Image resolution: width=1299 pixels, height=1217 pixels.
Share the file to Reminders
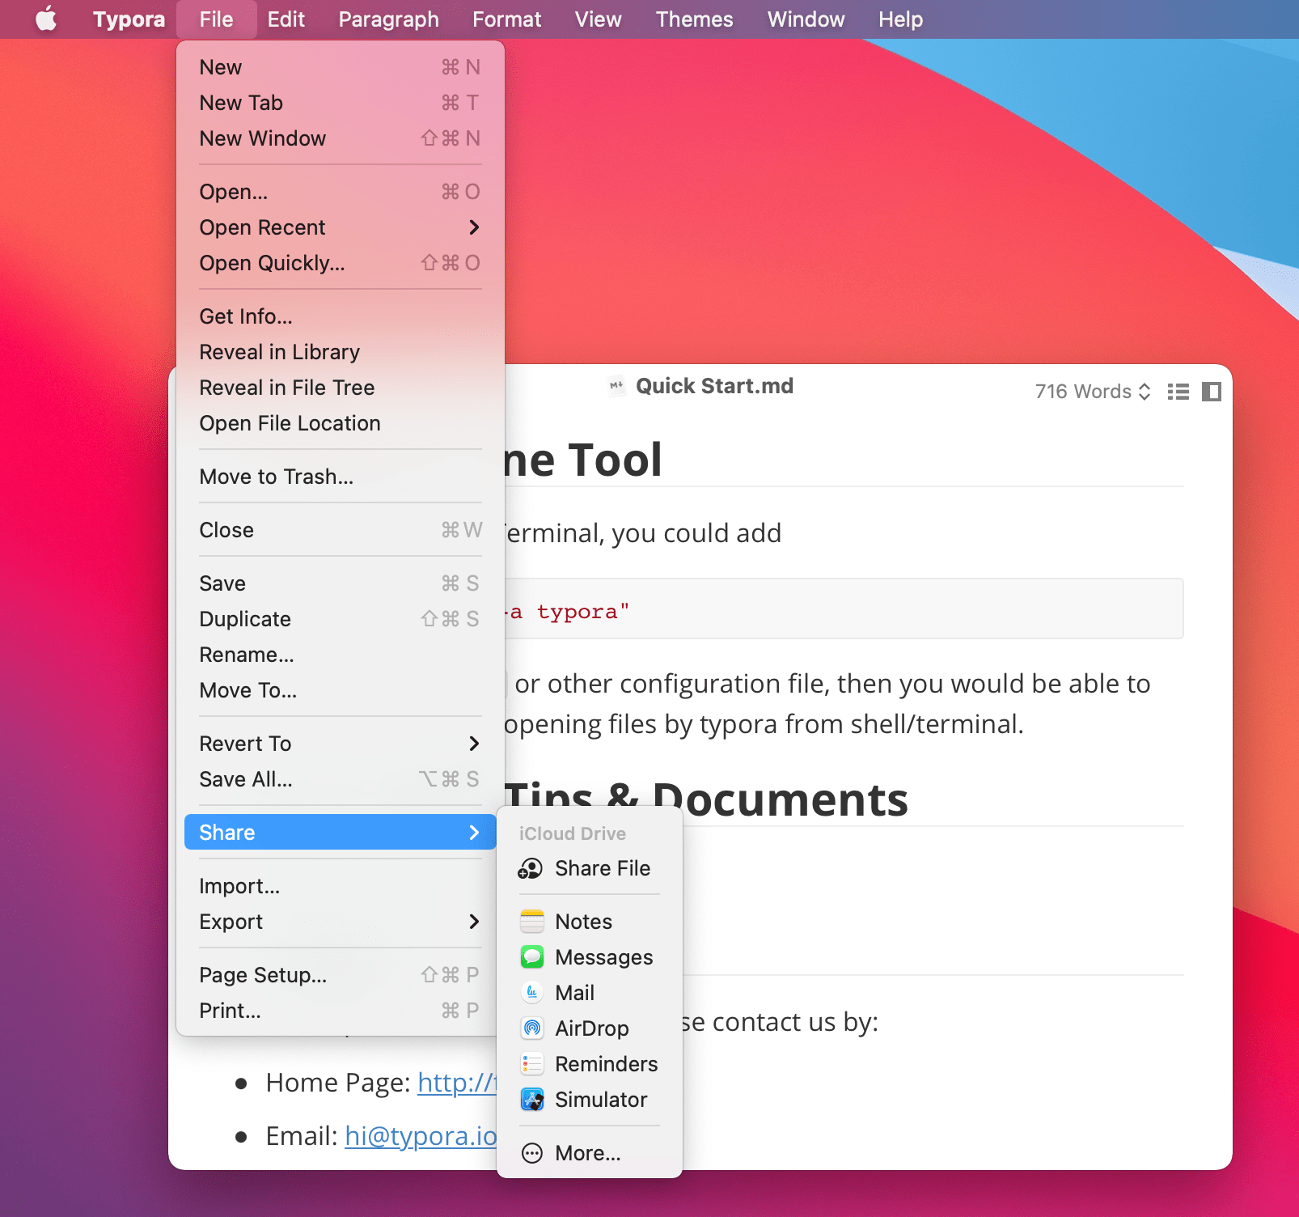coord(589,1064)
